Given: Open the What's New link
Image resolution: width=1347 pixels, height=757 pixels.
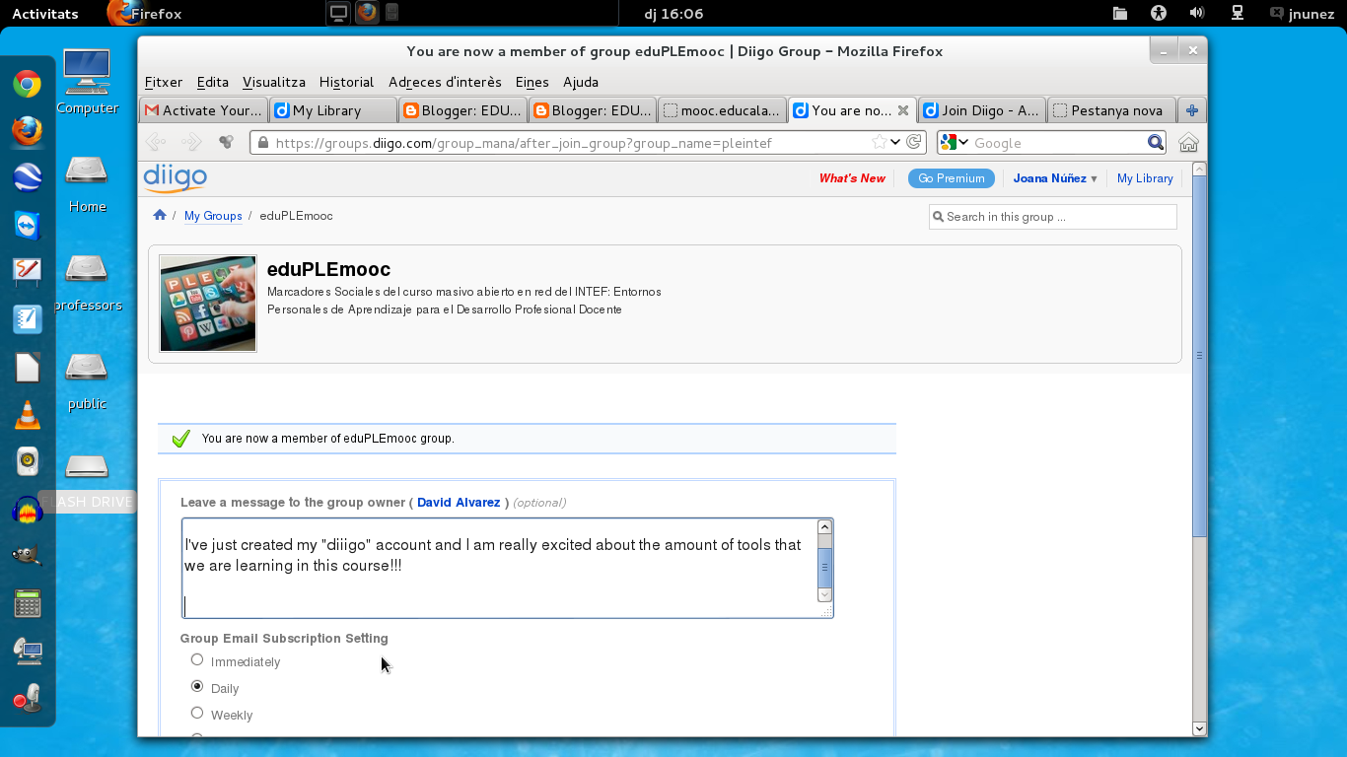Looking at the screenshot, I should pyautogui.click(x=852, y=178).
